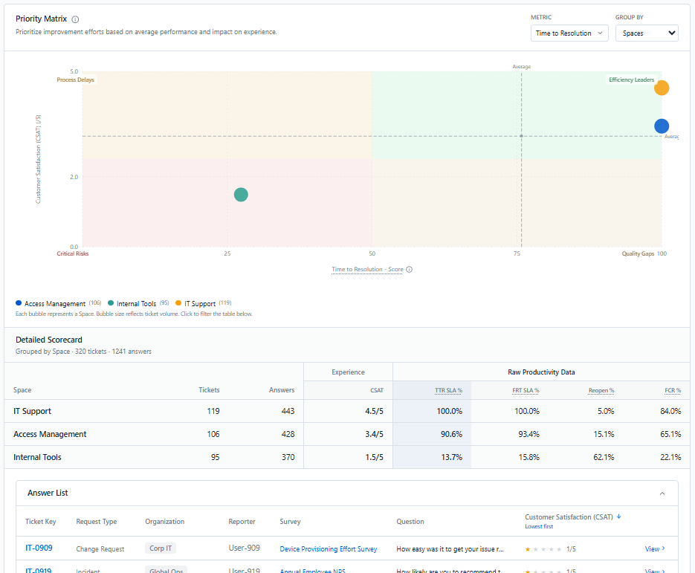Image resolution: width=695 pixels, height=573 pixels.
Task: Click the orange IT Support bubble
Action: (x=662, y=88)
